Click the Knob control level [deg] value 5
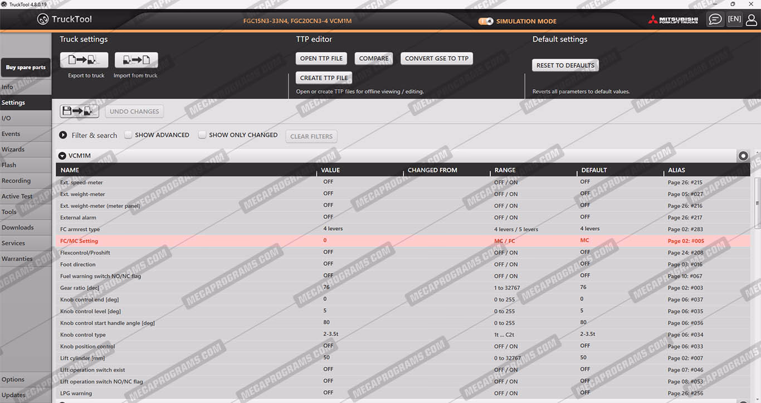The height and width of the screenshot is (403, 761). pos(325,310)
